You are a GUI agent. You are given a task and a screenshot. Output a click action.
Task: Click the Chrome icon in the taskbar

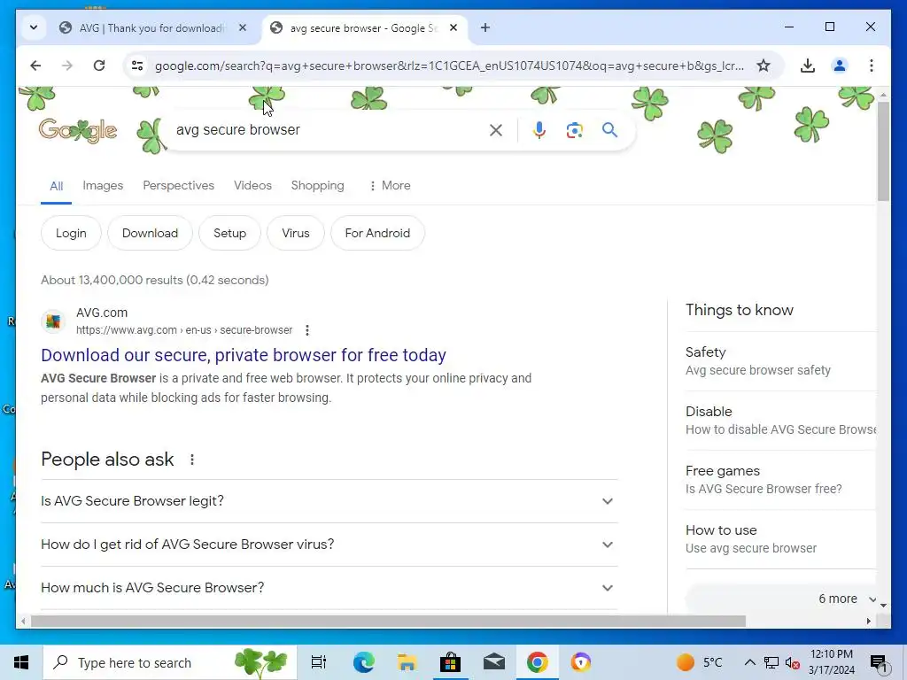pos(538,662)
